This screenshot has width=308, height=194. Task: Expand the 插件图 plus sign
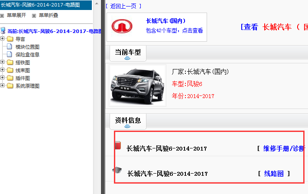[3, 78]
